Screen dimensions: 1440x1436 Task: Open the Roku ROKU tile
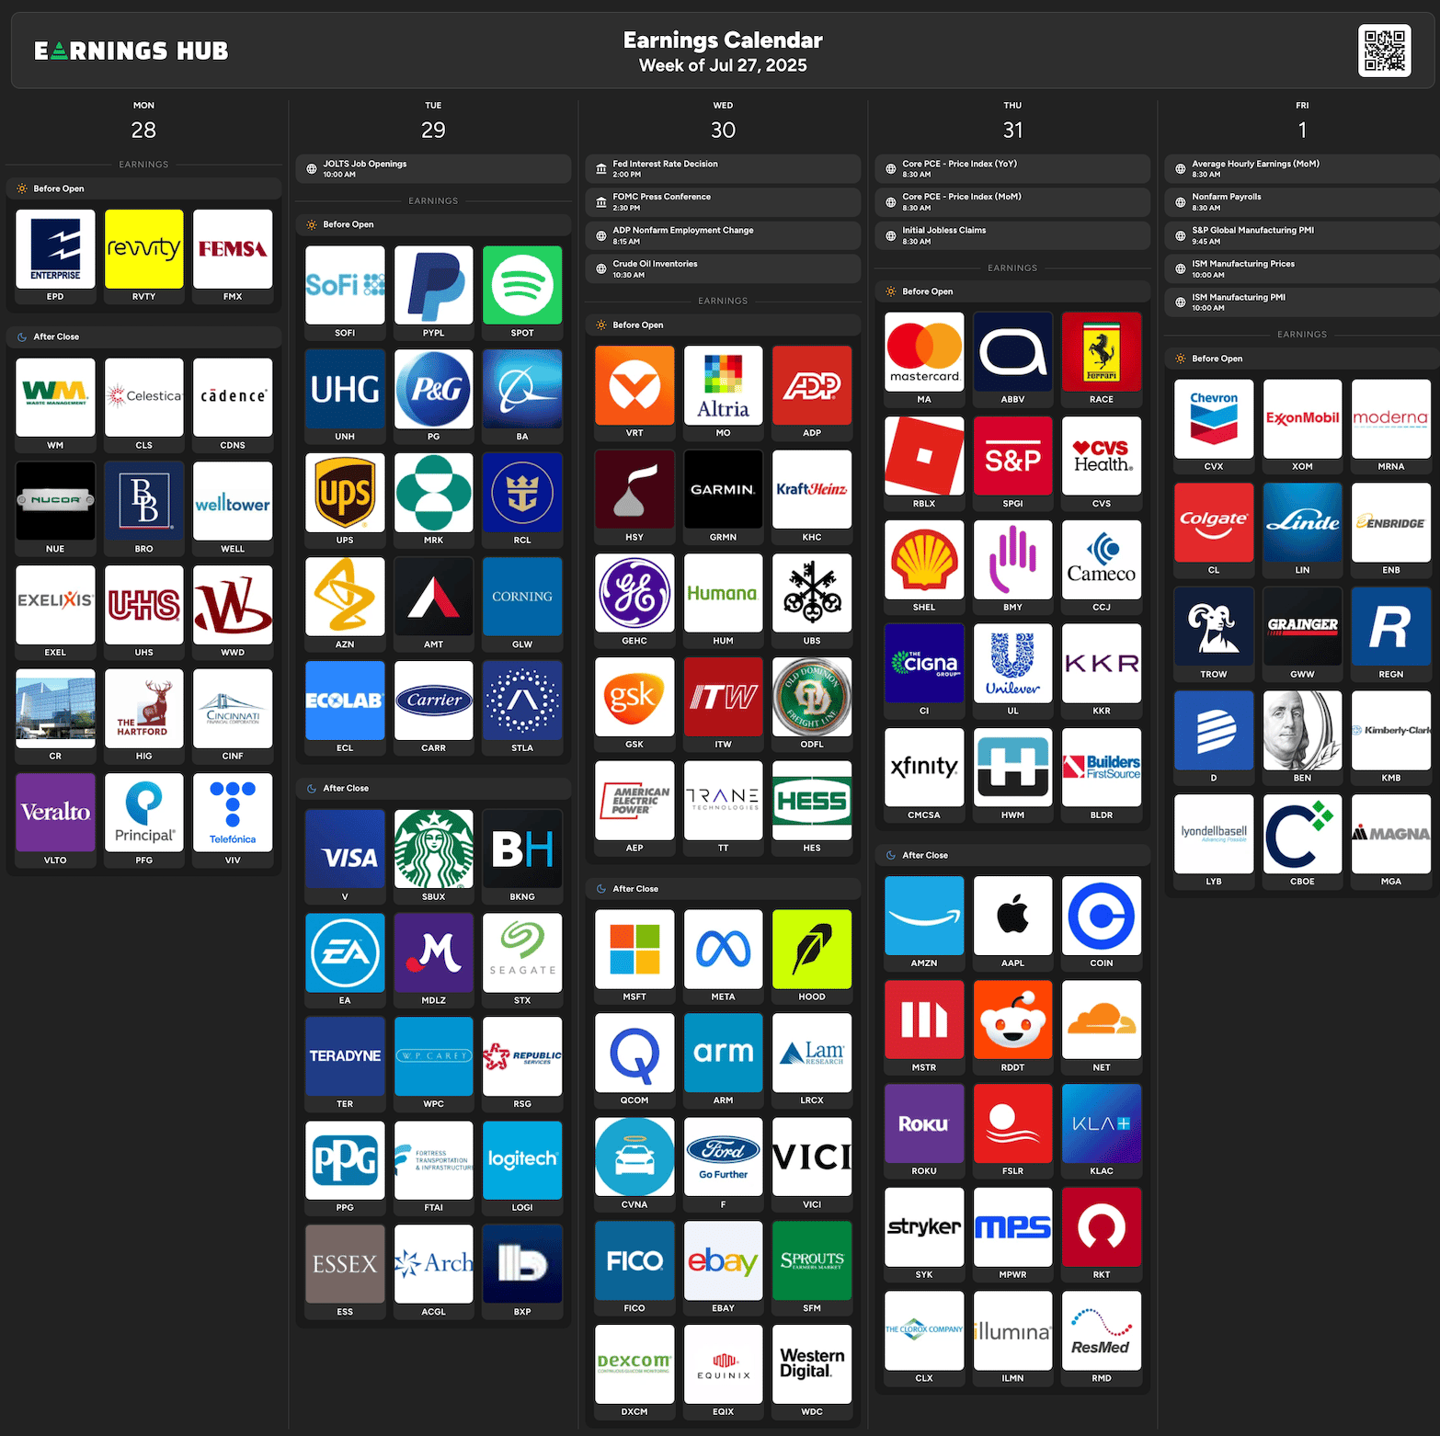(x=924, y=1131)
